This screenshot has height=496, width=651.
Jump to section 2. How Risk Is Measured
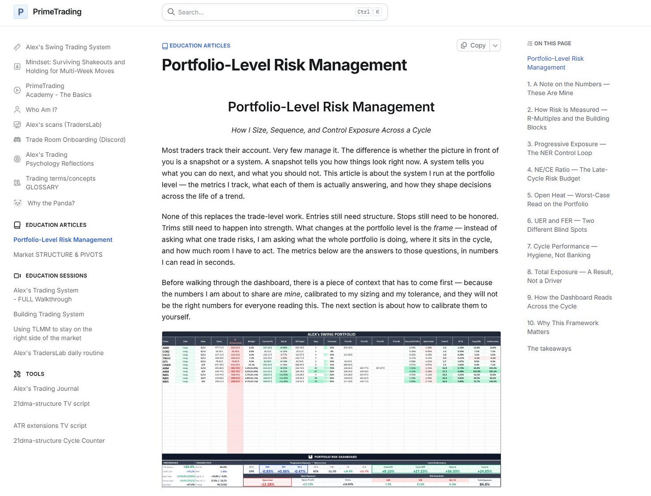click(568, 118)
